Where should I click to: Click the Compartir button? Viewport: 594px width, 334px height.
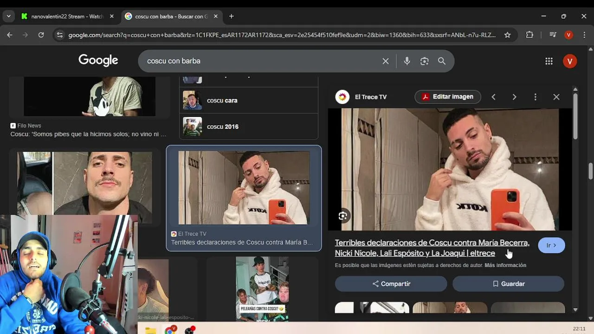point(391,283)
